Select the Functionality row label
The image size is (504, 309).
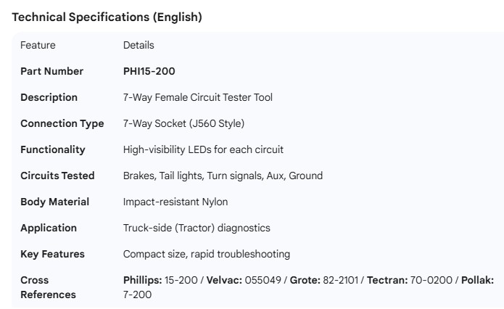52,149
